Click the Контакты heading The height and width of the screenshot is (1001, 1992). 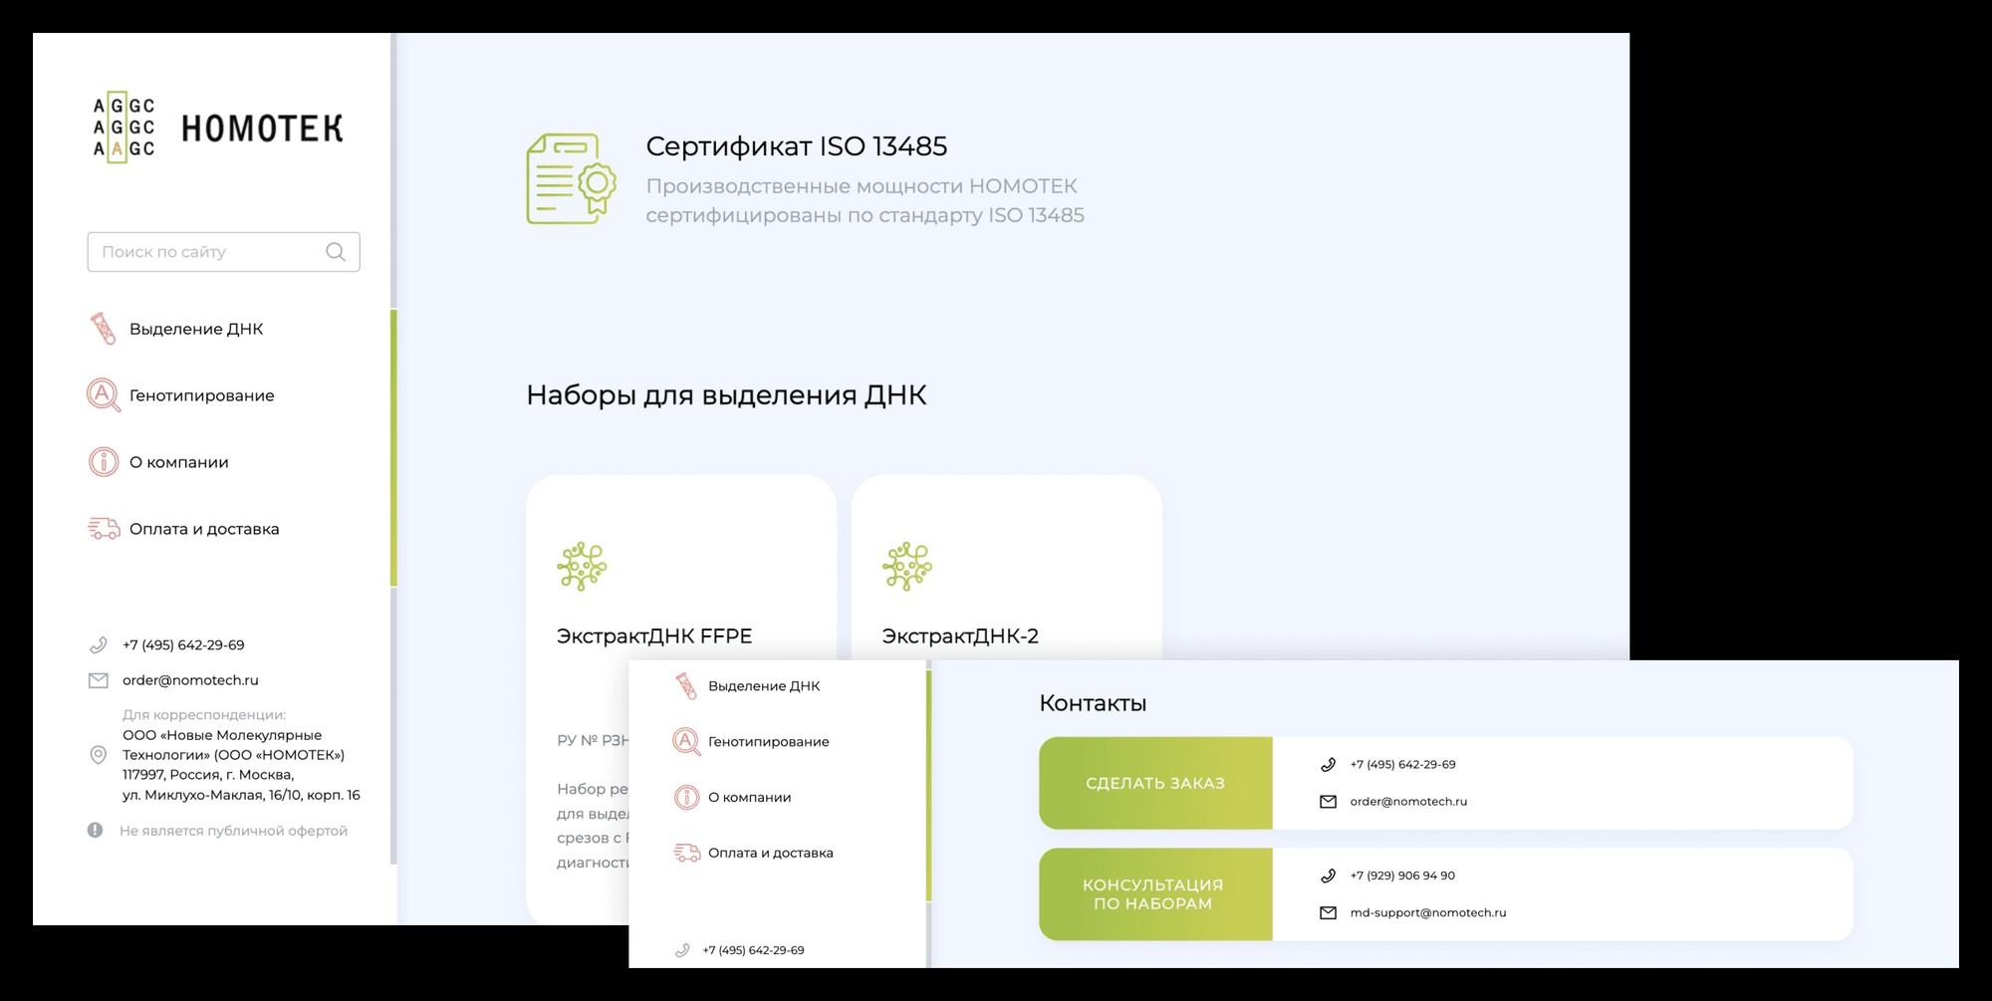(x=1093, y=703)
